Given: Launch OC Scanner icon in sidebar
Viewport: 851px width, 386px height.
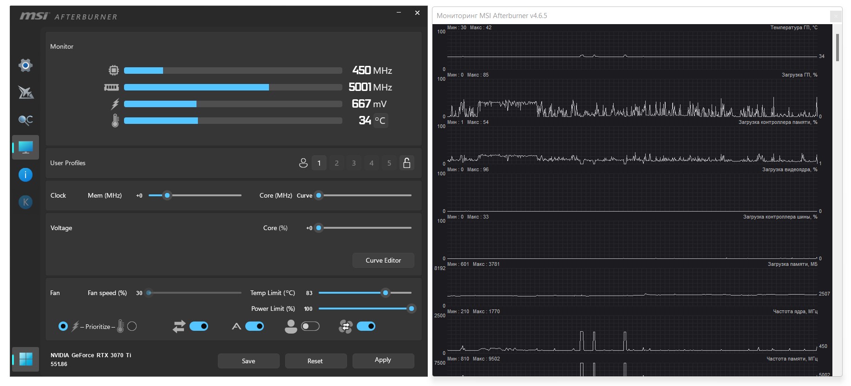Looking at the screenshot, I should (x=26, y=120).
